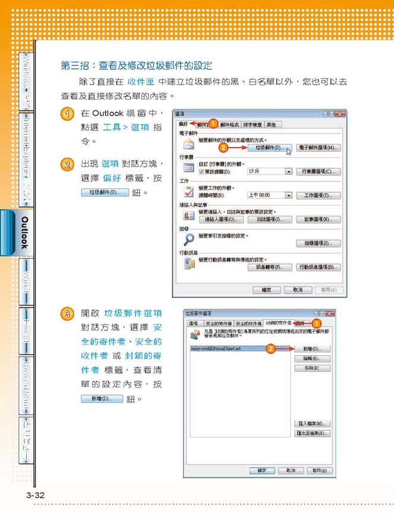Toggle the 預設提醒(D) checkbox

click(x=201, y=172)
